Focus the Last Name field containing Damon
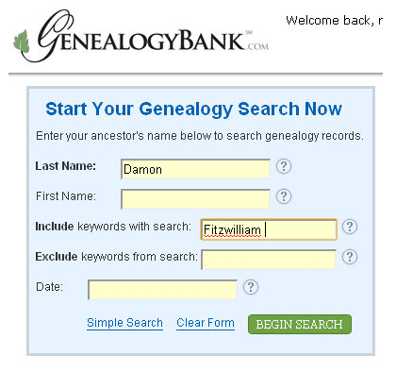The image size is (396, 372). (195, 169)
